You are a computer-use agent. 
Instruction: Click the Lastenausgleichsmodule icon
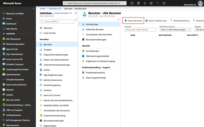coord(4,69)
